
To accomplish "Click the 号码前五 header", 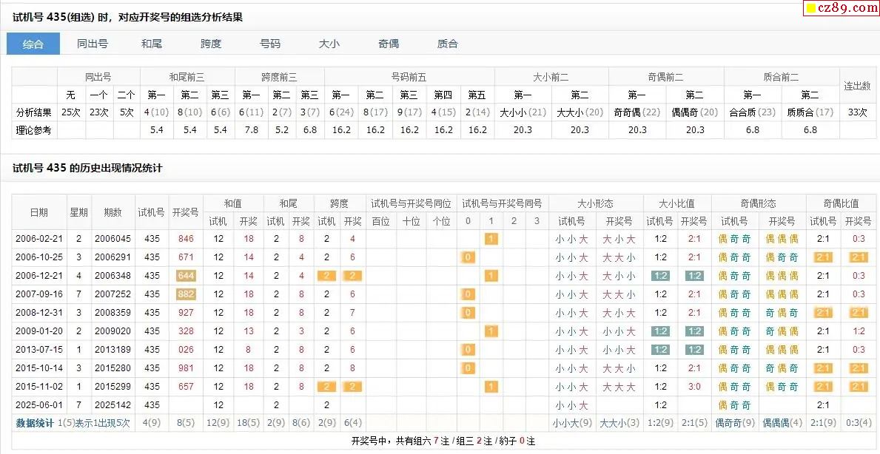I will [409, 77].
